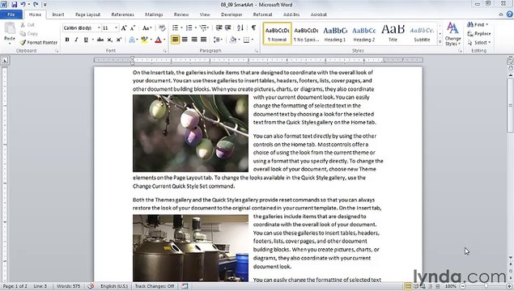Open font size dropdown
This screenshot has width=514, height=291.
click(x=116, y=28)
